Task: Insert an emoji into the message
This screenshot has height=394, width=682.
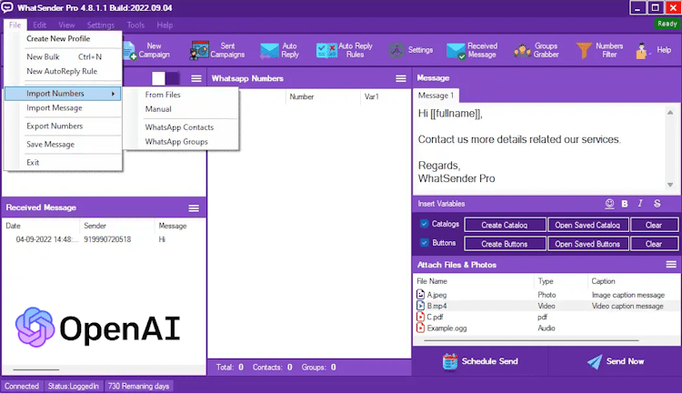Action: coord(609,203)
